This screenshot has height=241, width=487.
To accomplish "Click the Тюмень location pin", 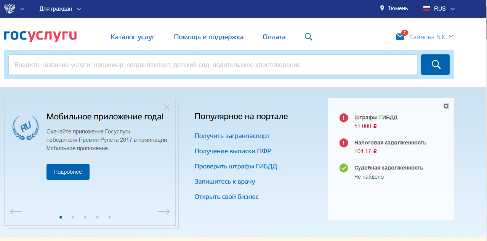I will click(x=382, y=8).
